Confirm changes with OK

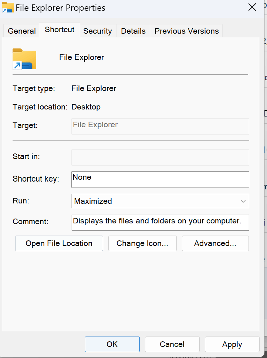(x=112, y=344)
